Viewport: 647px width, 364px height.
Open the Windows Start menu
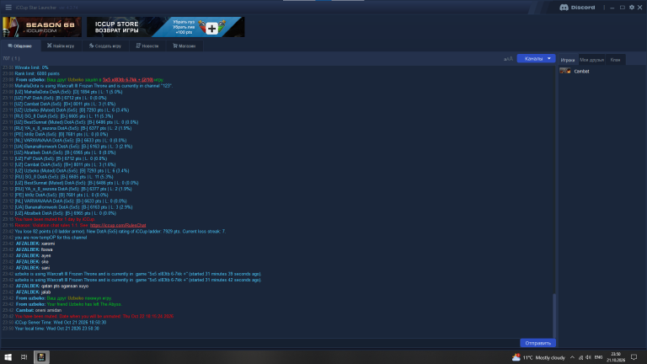tap(8, 357)
